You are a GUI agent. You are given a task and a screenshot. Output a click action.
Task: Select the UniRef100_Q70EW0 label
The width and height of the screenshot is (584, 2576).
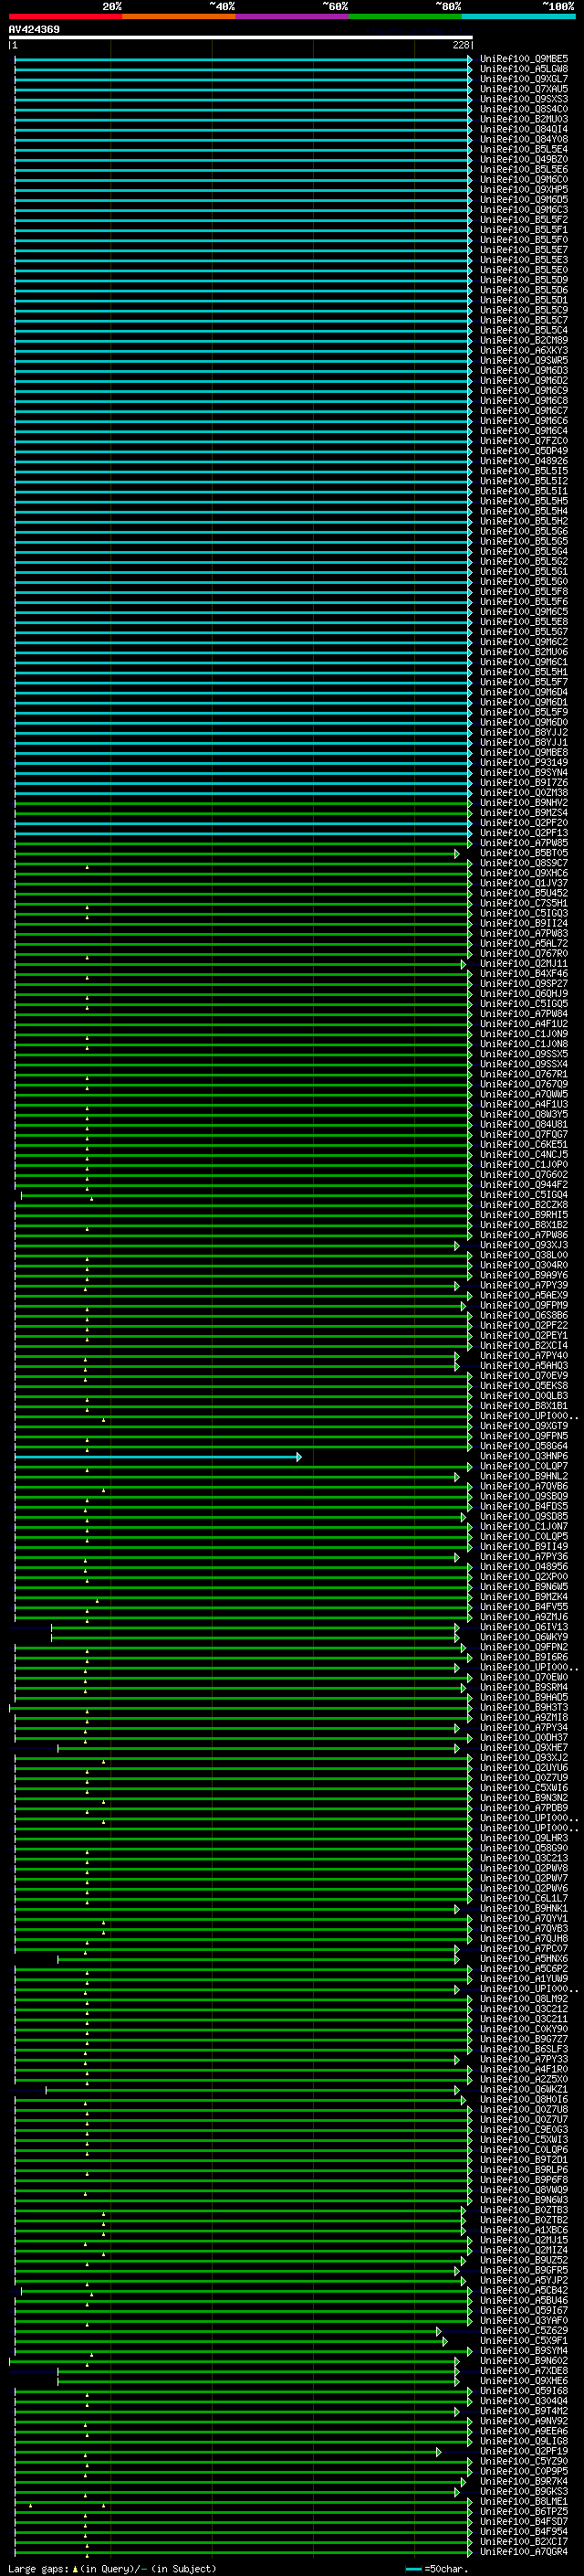point(524,1677)
